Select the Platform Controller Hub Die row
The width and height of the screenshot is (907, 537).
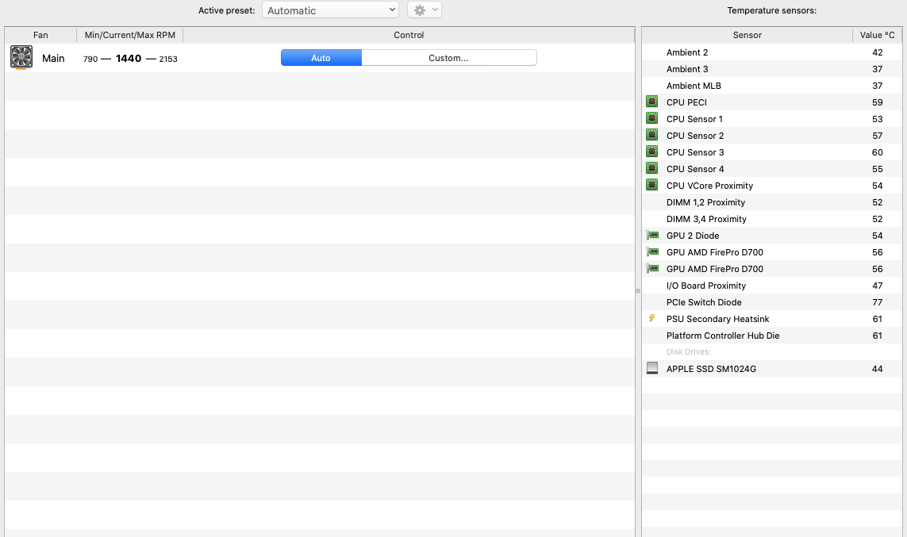click(771, 336)
